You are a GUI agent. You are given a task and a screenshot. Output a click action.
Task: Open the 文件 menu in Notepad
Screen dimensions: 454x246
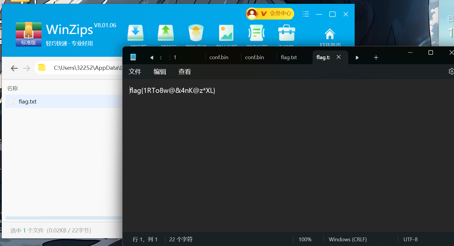pyautogui.click(x=135, y=72)
